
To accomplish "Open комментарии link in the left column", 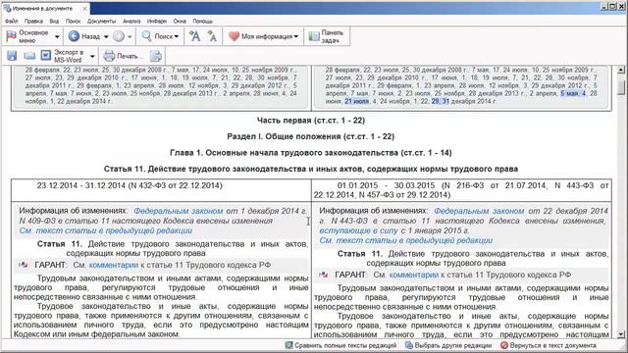I will (x=114, y=265).
